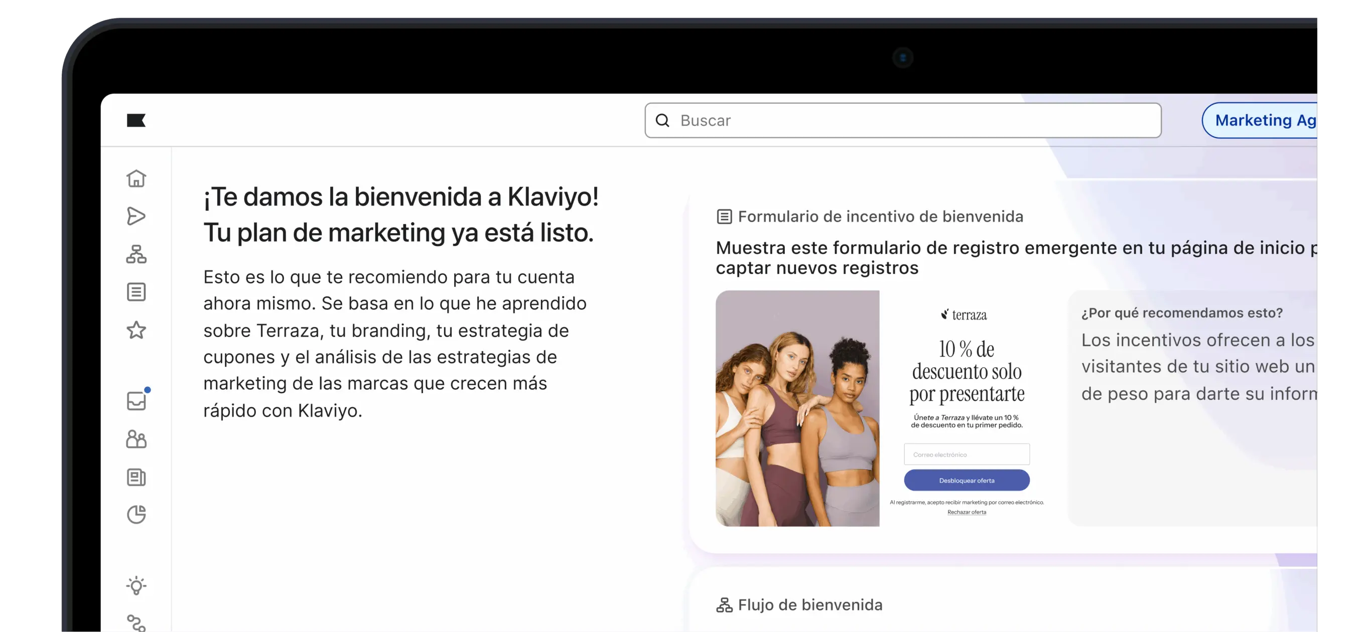Click the Klaviyo flag logo
The image size is (1371, 632).
(x=135, y=121)
